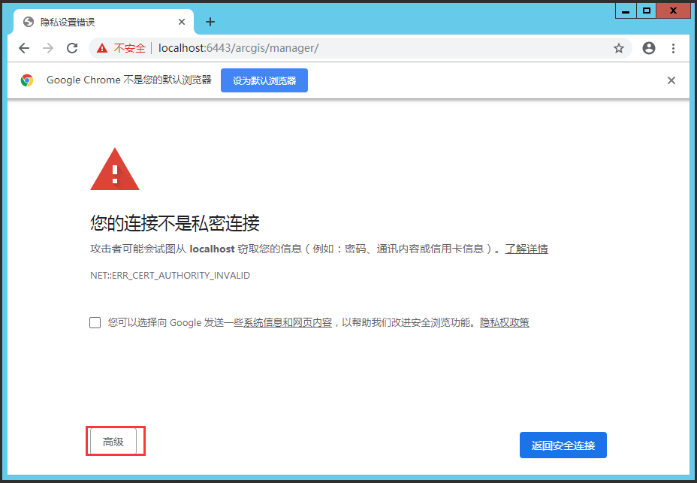Bookmark this page using the star icon
The height and width of the screenshot is (483, 697).
click(619, 48)
